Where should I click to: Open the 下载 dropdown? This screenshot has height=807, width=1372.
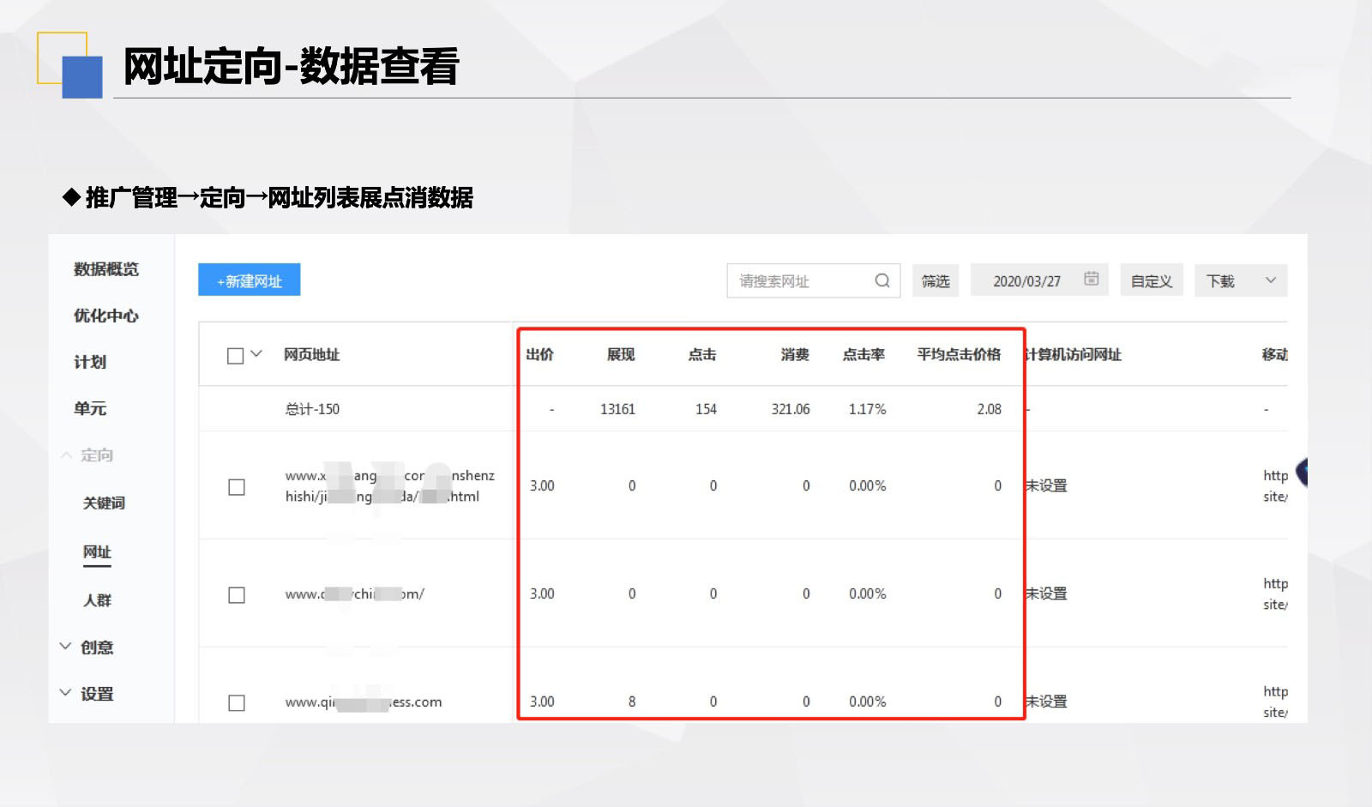1241,280
